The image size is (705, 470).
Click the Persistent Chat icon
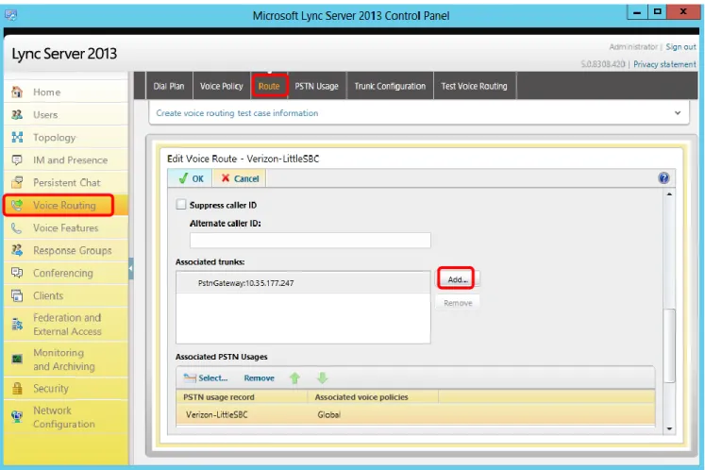click(x=17, y=182)
